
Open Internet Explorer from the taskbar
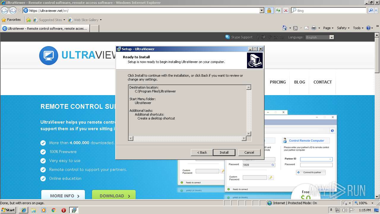click(x=23, y=210)
